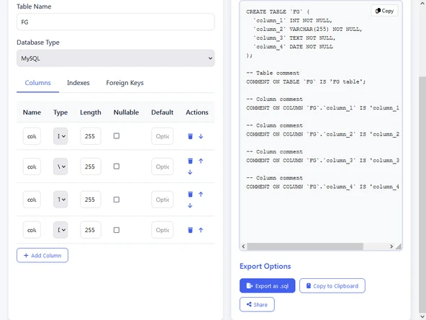Viewport: 426px width, 320px height.
Task: Click the Name field in fourth column row
Action: (32, 230)
